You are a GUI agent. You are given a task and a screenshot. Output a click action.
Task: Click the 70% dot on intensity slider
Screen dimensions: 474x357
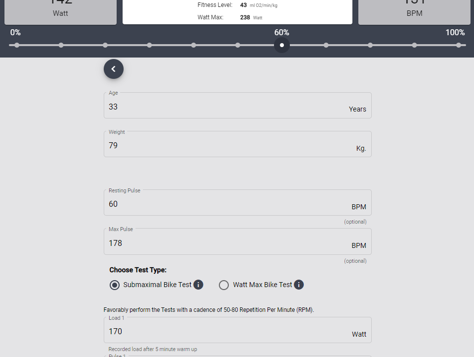(326, 45)
